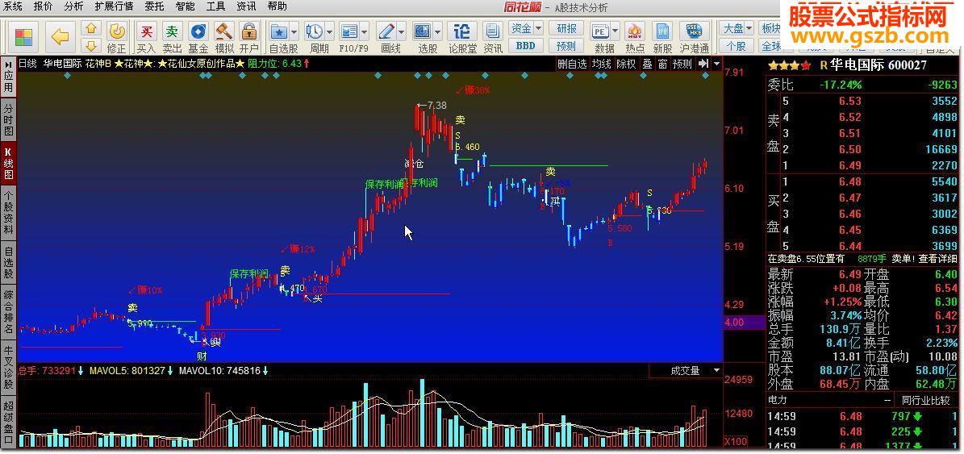Click the 查看详细 link
Screen dimensions: 964x454
pyautogui.click(x=937, y=259)
